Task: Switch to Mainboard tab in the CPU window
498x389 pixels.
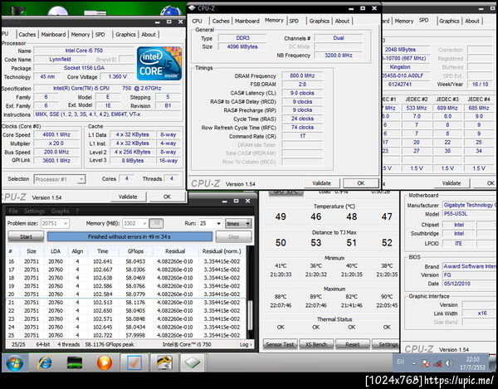Action: pos(53,34)
